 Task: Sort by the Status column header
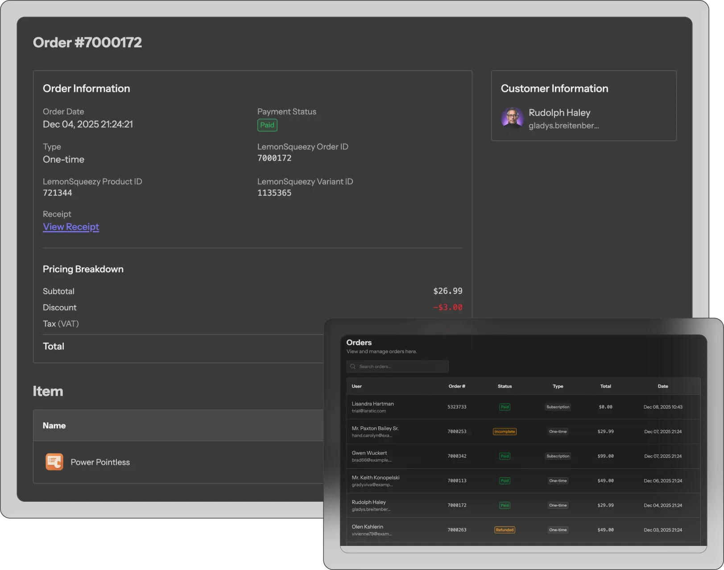505,386
